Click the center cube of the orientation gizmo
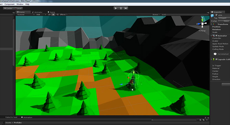The height and width of the screenshot is (125, 230). pyautogui.click(x=202, y=24)
